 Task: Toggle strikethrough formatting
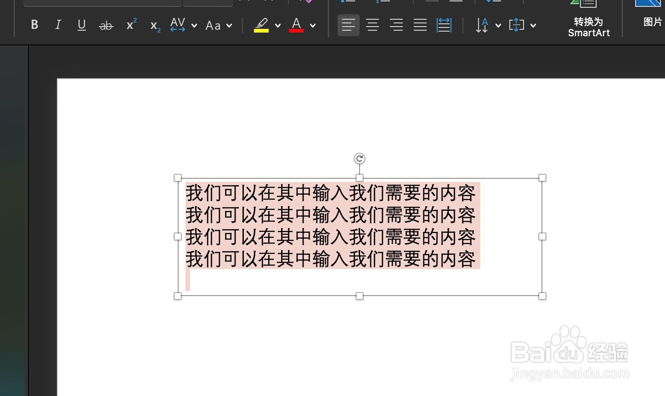[x=106, y=26]
